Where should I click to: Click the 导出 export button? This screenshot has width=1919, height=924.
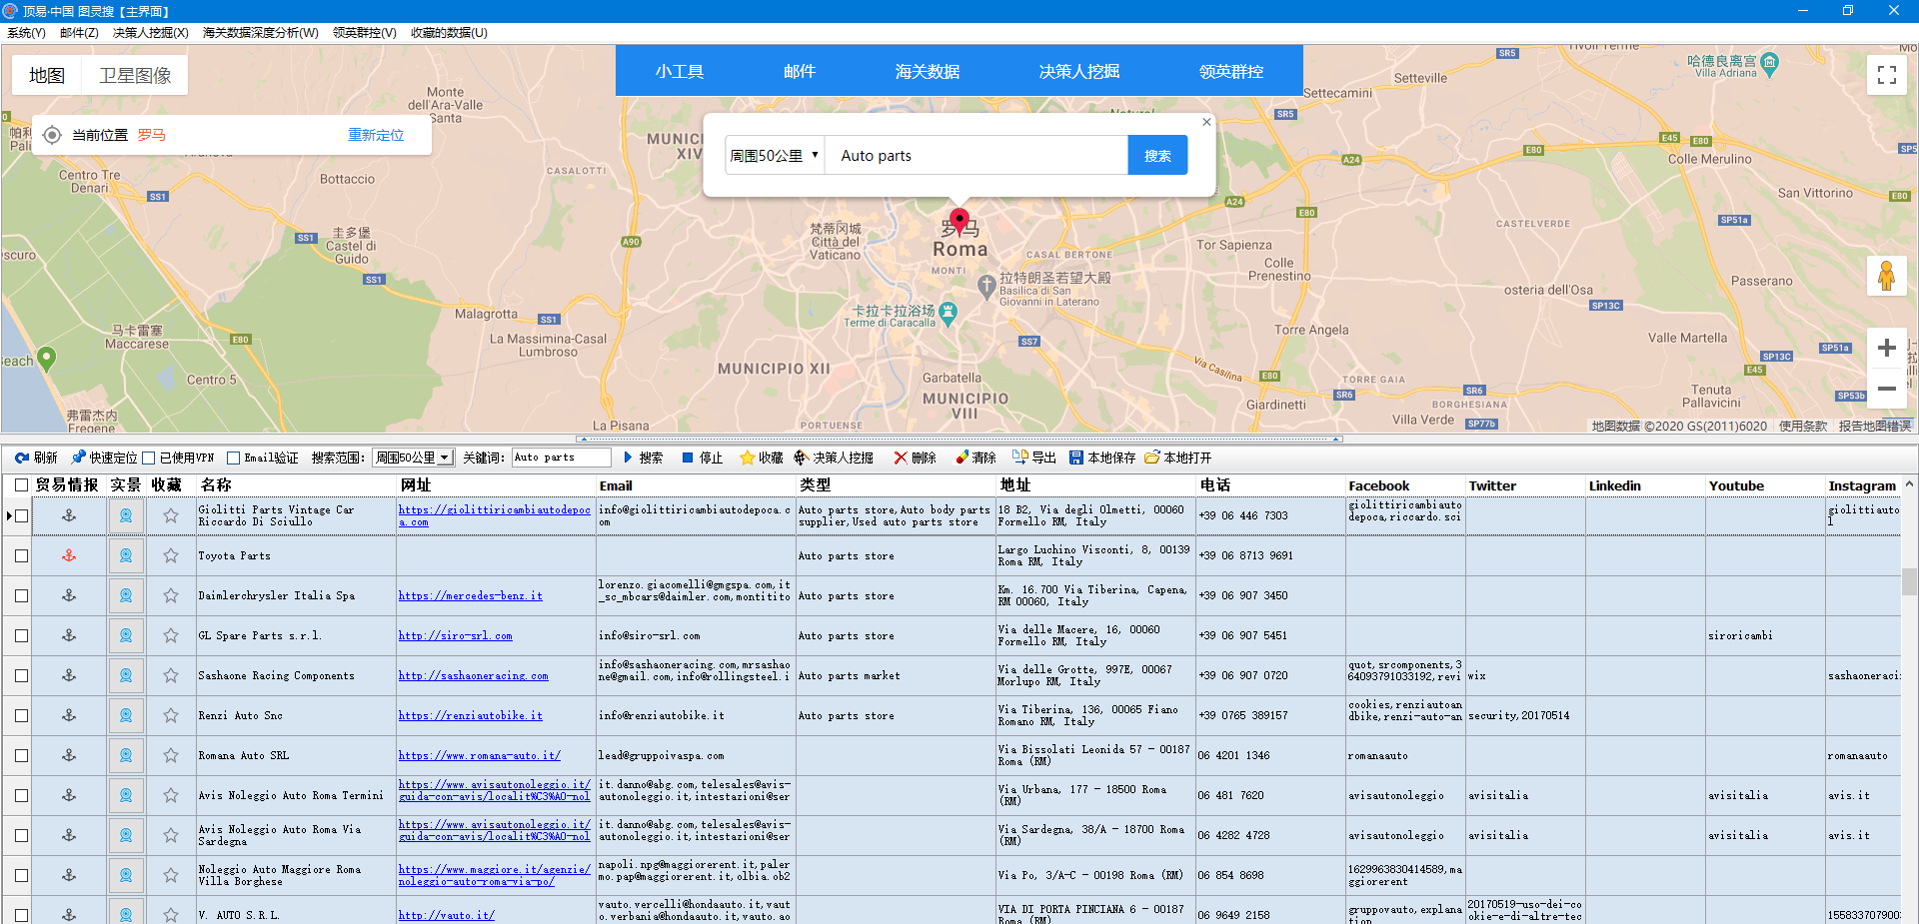pyautogui.click(x=1033, y=458)
